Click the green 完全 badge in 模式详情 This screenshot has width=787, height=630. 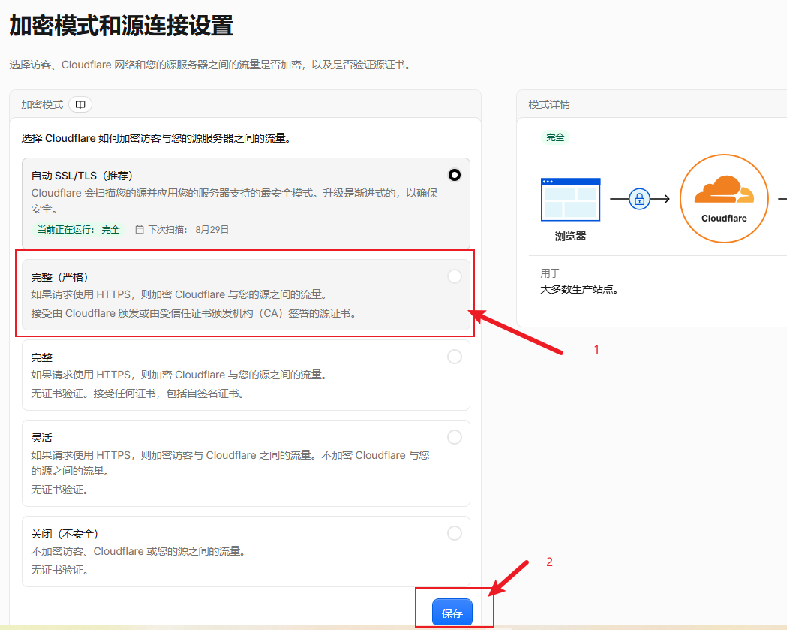point(555,137)
